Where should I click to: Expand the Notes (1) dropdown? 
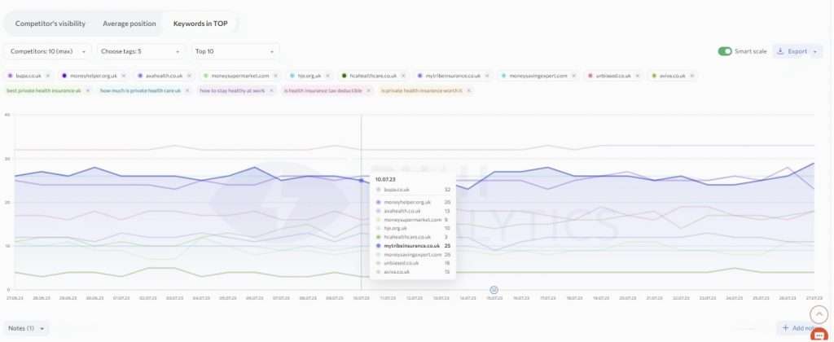point(26,328)
